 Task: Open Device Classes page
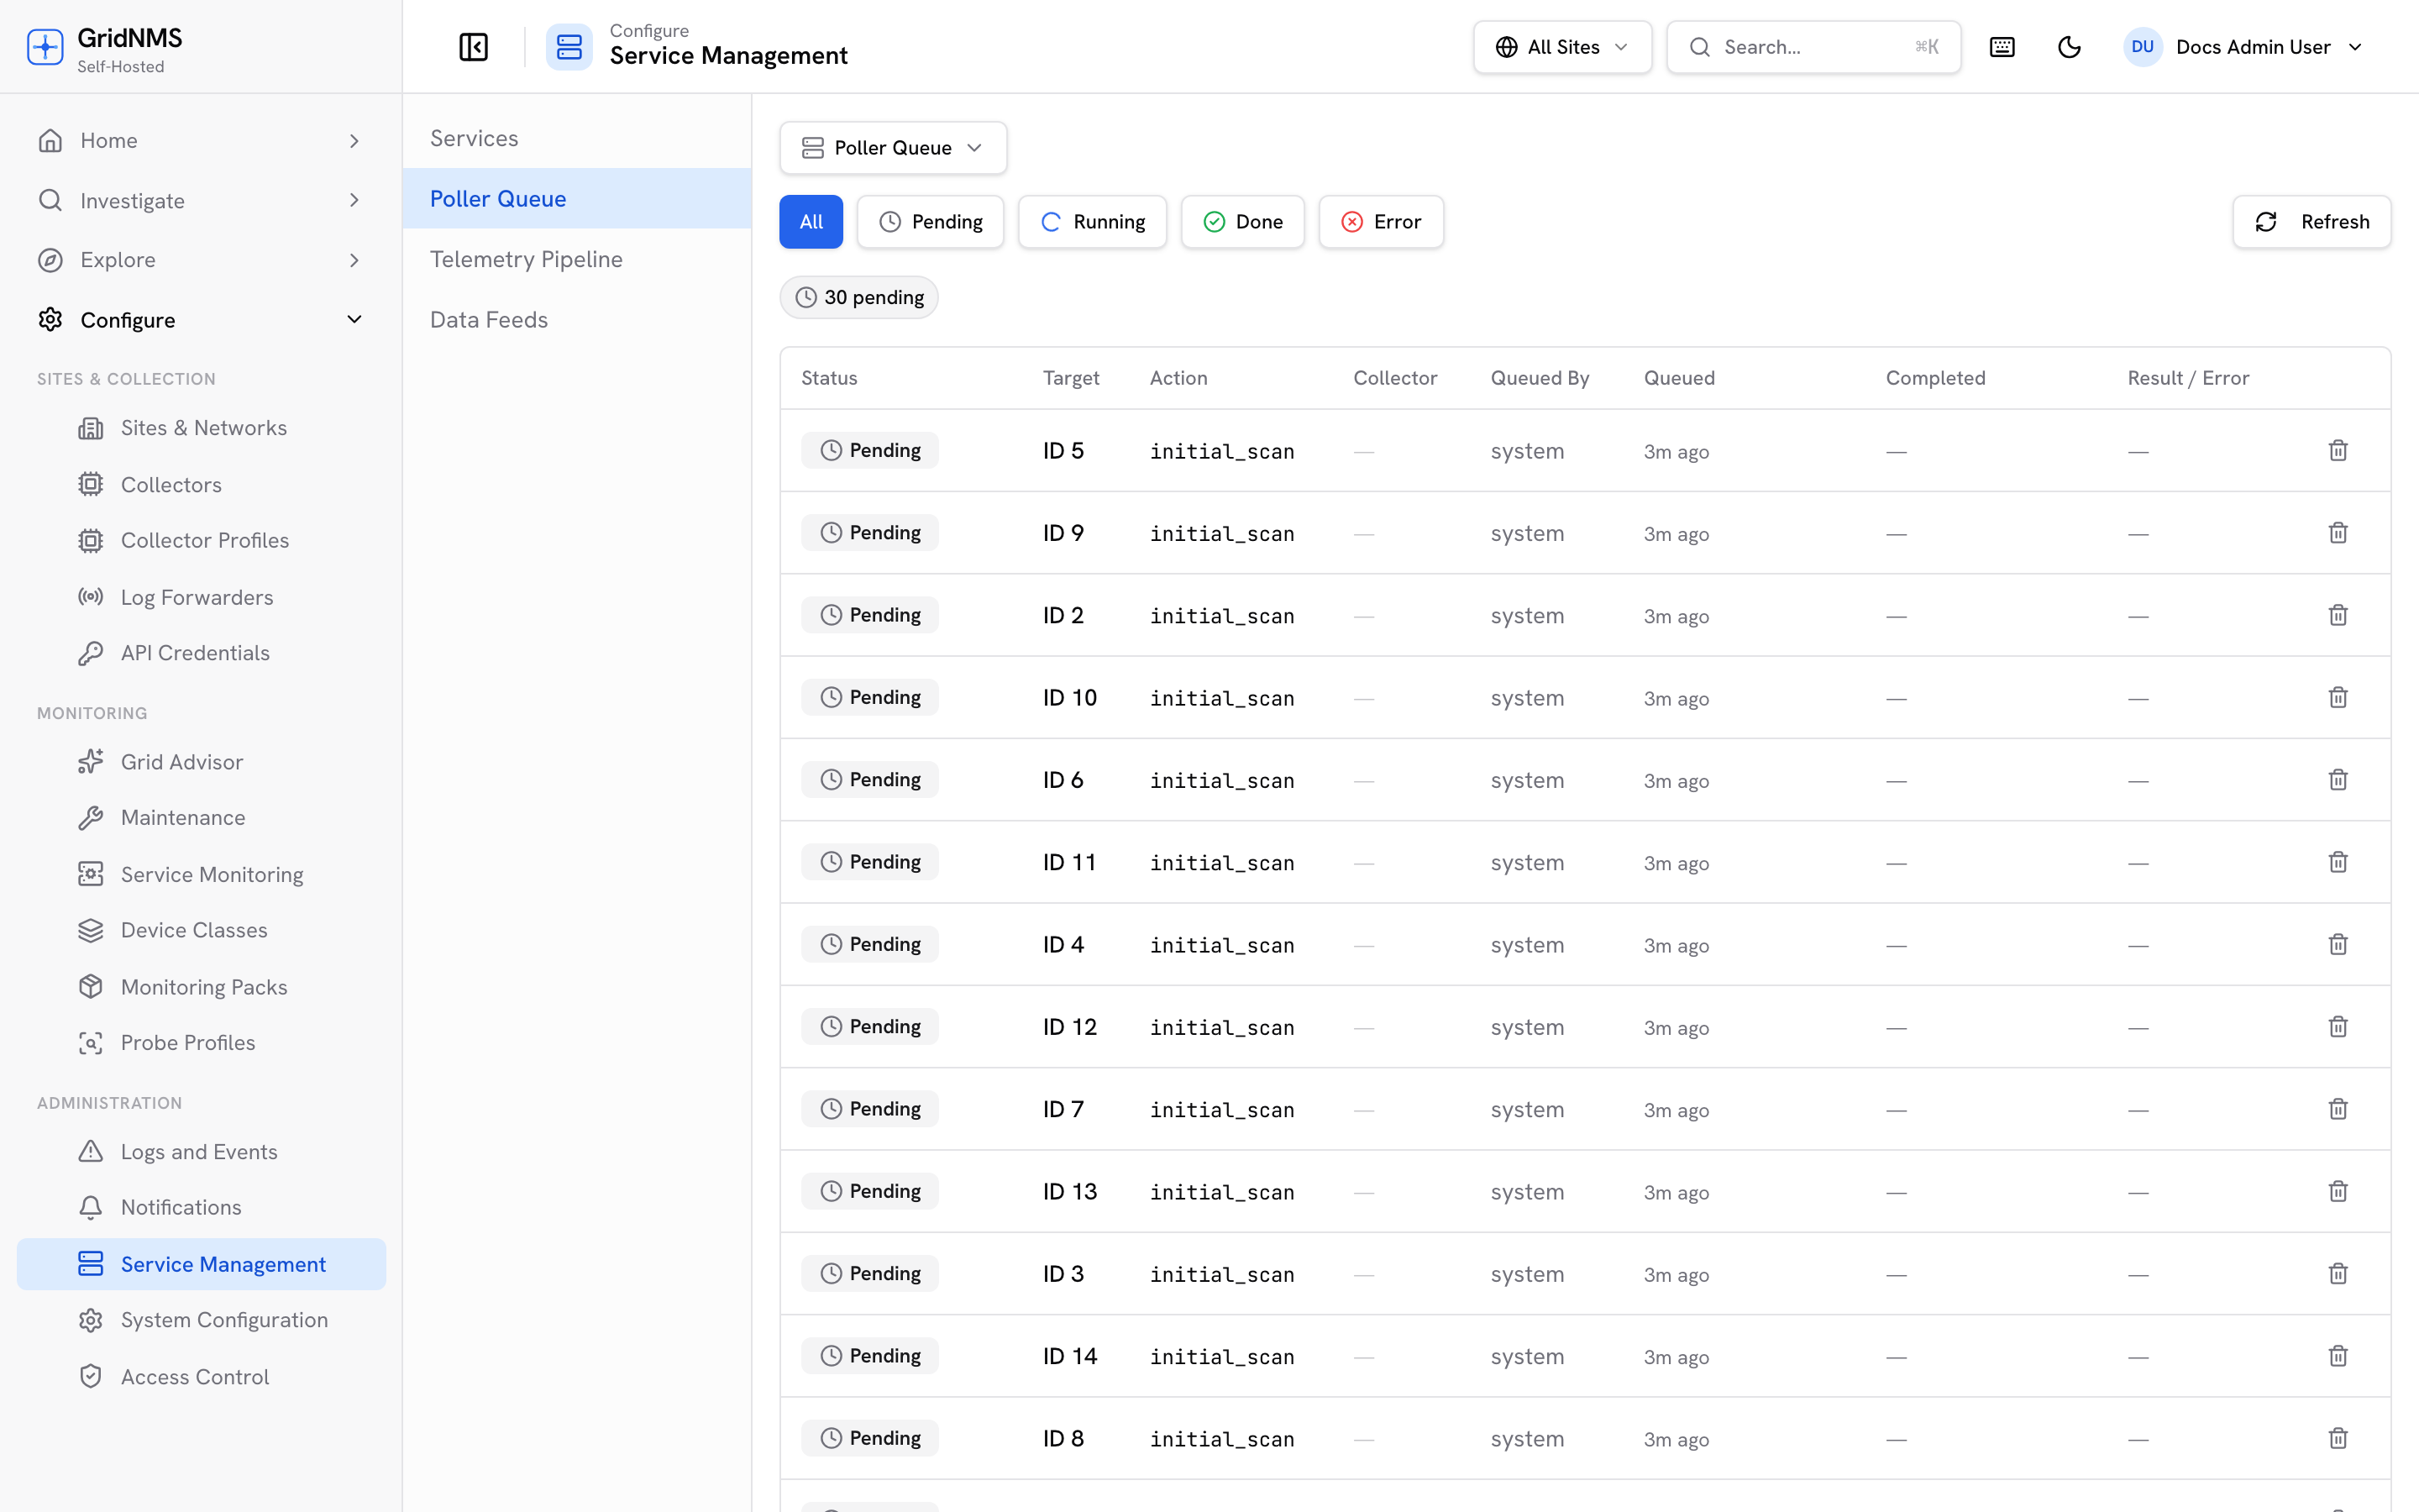[x=202, y=931]
